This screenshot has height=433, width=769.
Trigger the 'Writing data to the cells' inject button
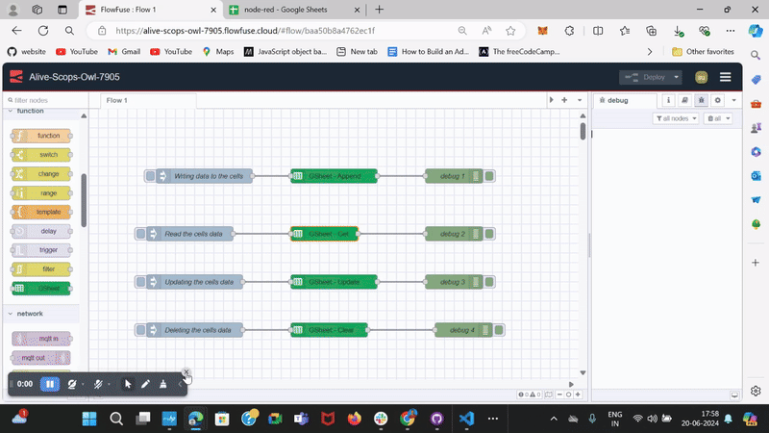[151, 176]
